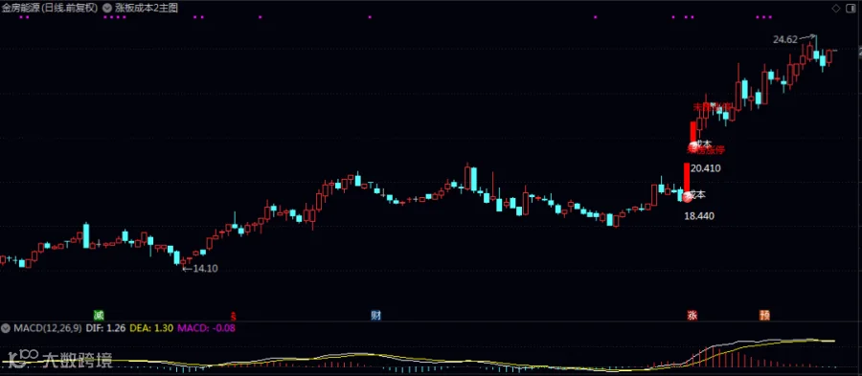Click the red S event marker

coord(233,316)
